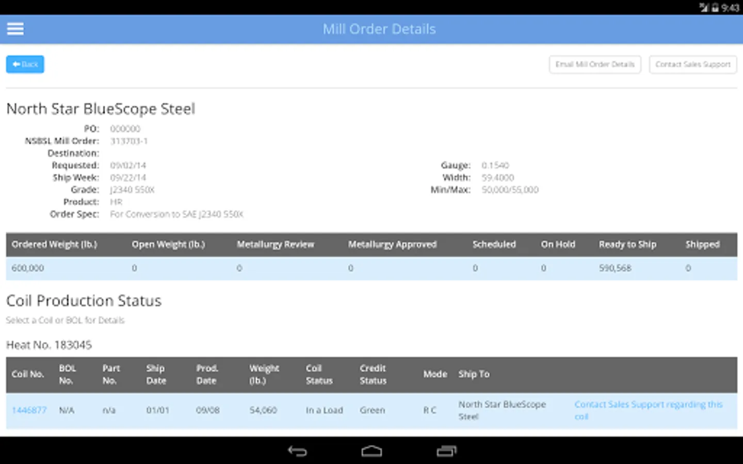Tap the Android back navigation icon

pyautogui.click(x=297, y=451)
